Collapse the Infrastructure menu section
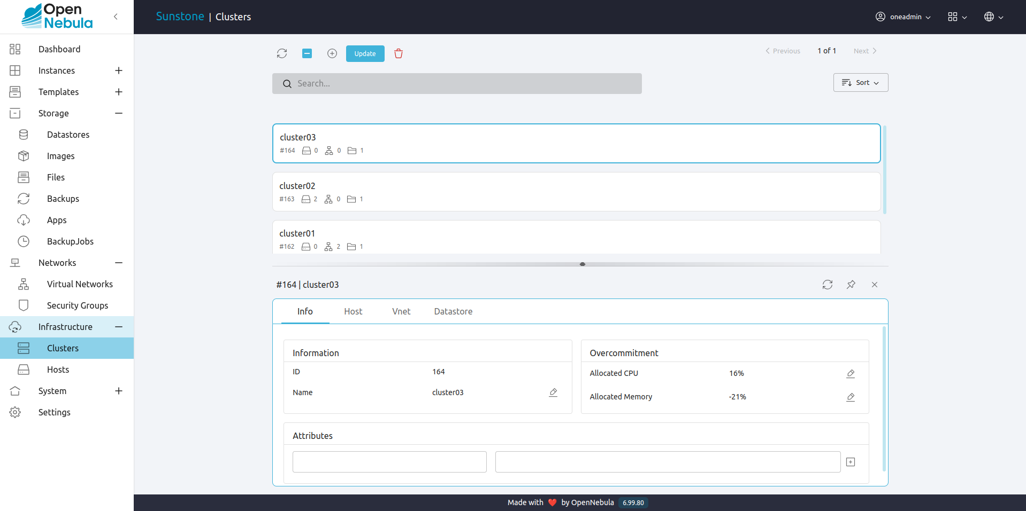This screenshot has height=511, width=1026. pos(119,327)
